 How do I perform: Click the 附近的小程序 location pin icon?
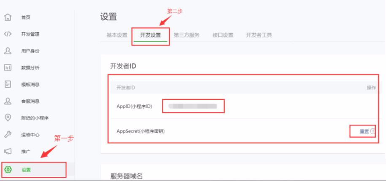click(8, 117)
